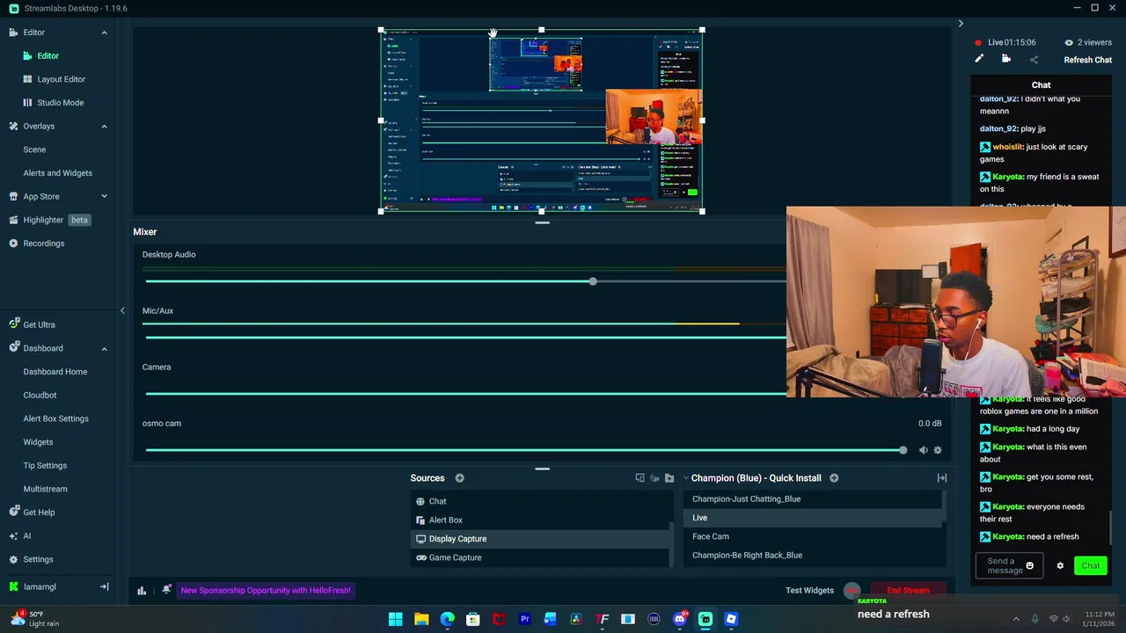Open performance stats bar-chart icon
The image size is (1126, 633).
(x=142, y=591)
